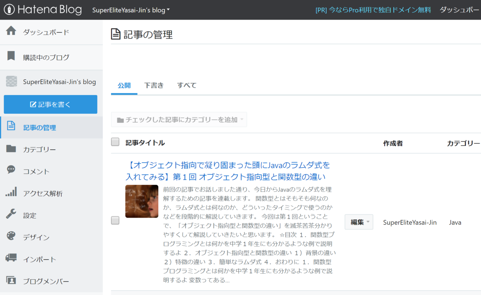481x295 pixels.
Task: Open ブログメンバー in the sidebar
Action: pyautogui.click(x=51, y=281)
